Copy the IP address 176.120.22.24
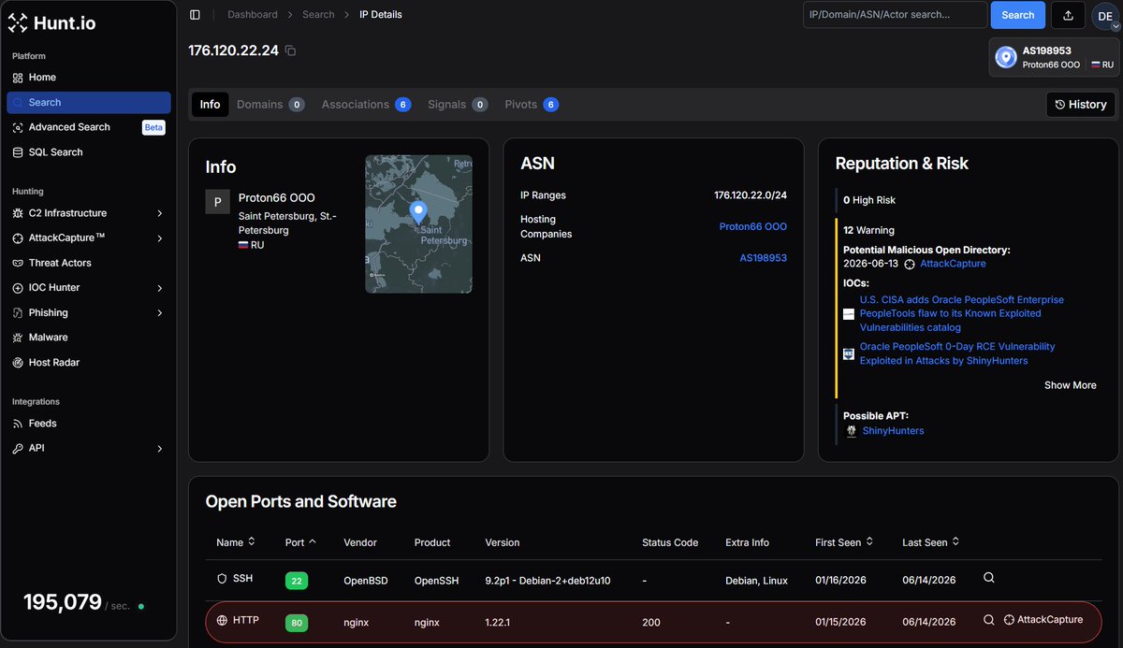Viewport: 1123px width, 648px height. click(290, 50)
